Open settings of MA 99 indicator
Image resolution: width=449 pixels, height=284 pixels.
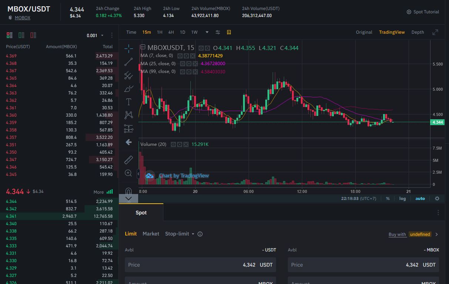pyautogui.click(x=189, y=72)
